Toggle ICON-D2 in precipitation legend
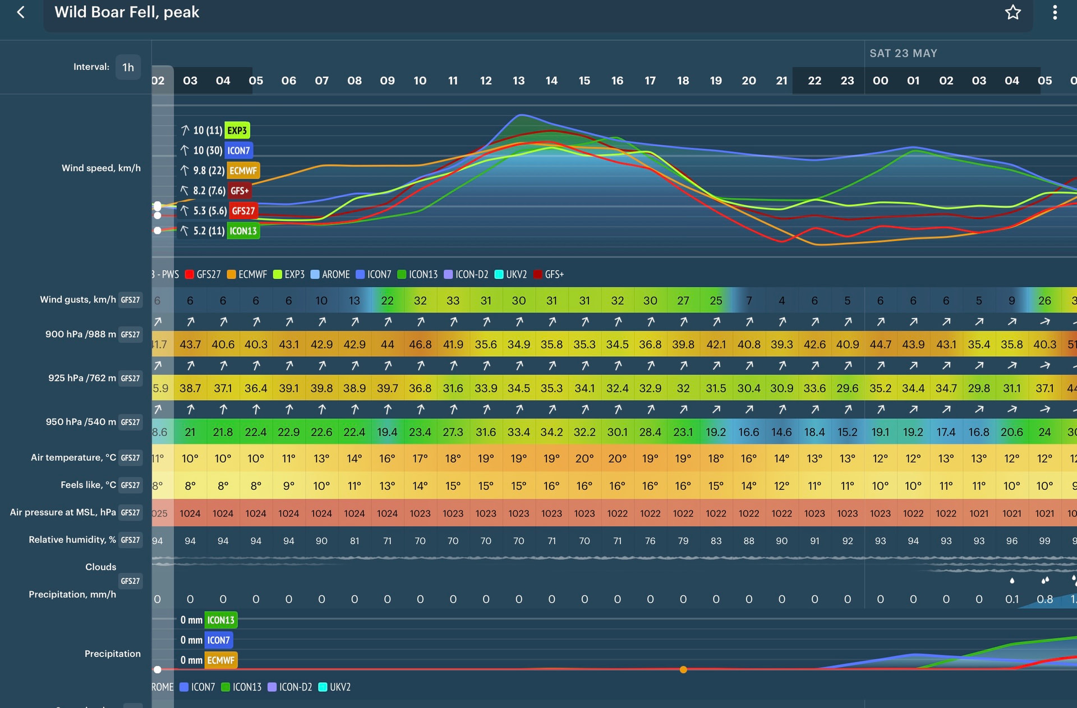Screen dimensions: 1077x708 tap(290, 687)
